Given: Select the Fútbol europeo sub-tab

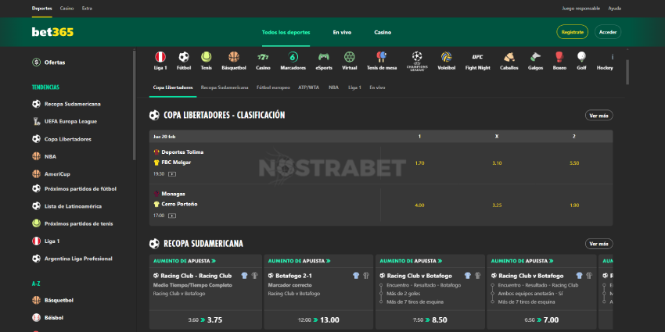Looking at the screenshot, I should tap(273, 87).
